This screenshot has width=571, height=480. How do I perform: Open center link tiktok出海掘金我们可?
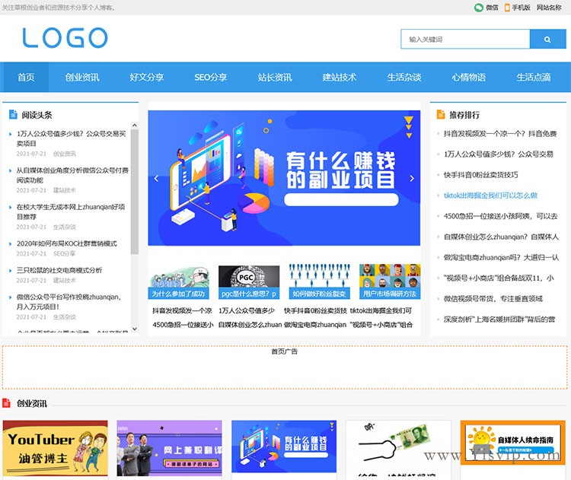click(x=381, y=310)
